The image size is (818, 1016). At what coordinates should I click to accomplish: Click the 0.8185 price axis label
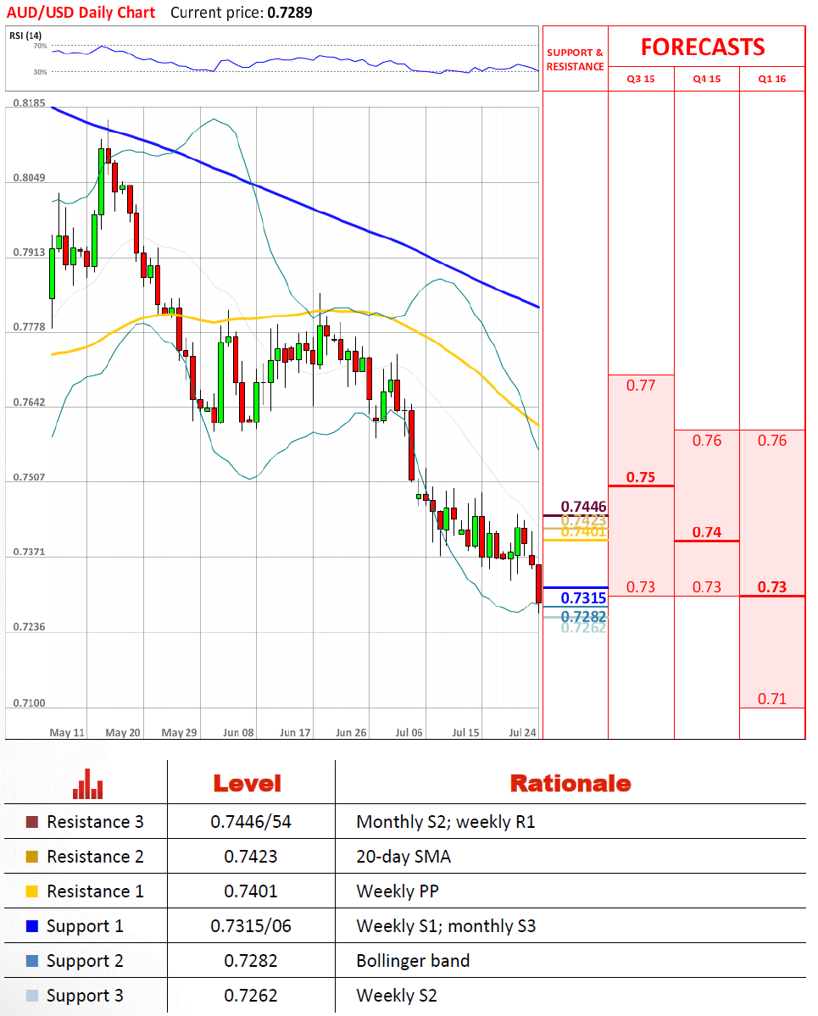30,103
